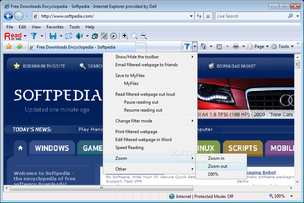Click the Refresh page icon

[x=199, y=16]
